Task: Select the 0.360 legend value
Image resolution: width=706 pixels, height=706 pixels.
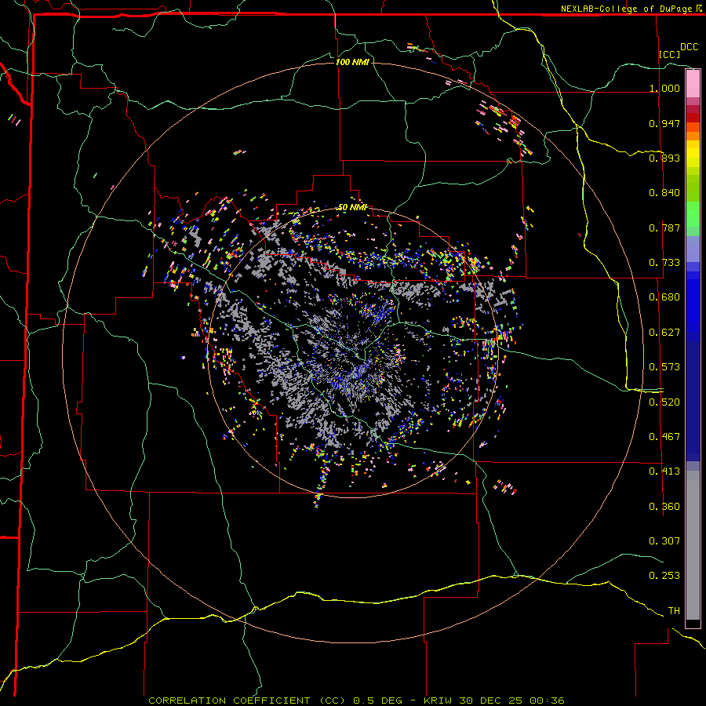Action: pyautogui.click(x=664, y=507)
